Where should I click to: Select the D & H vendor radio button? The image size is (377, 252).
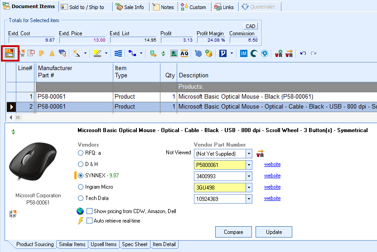pyautogui.click(x=81, y=164)
